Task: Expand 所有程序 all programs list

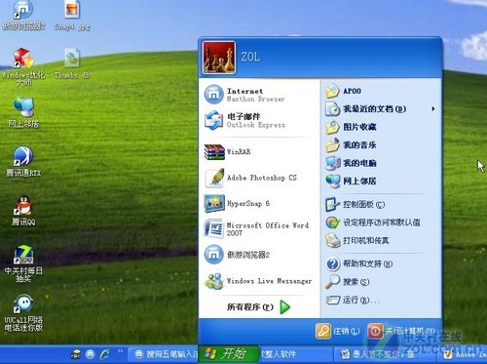Action: point(259,306)
